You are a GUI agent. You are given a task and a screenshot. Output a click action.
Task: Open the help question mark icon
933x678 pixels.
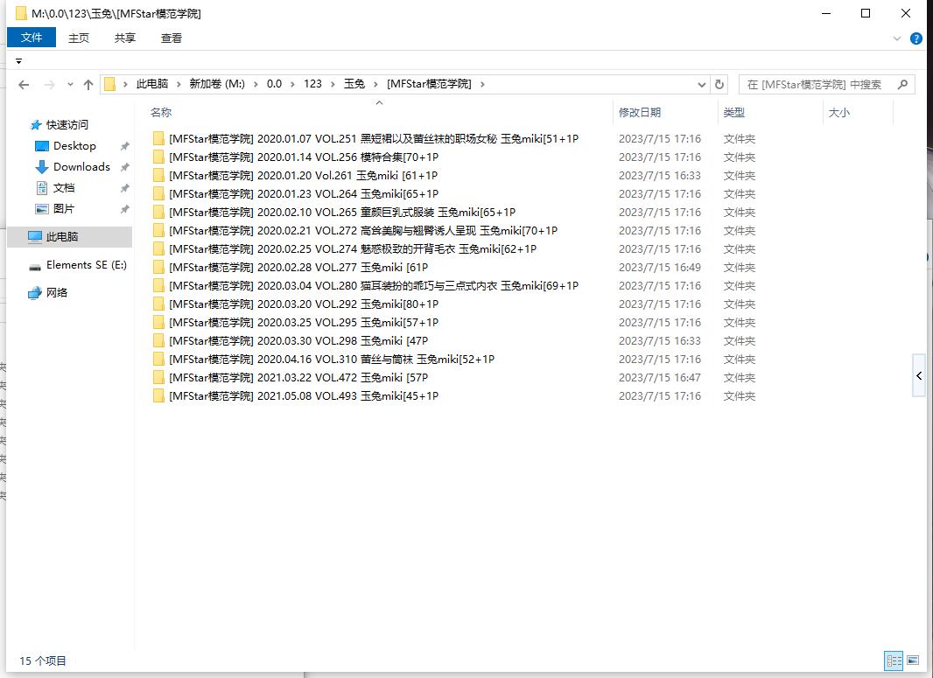[x=916, y=38]
